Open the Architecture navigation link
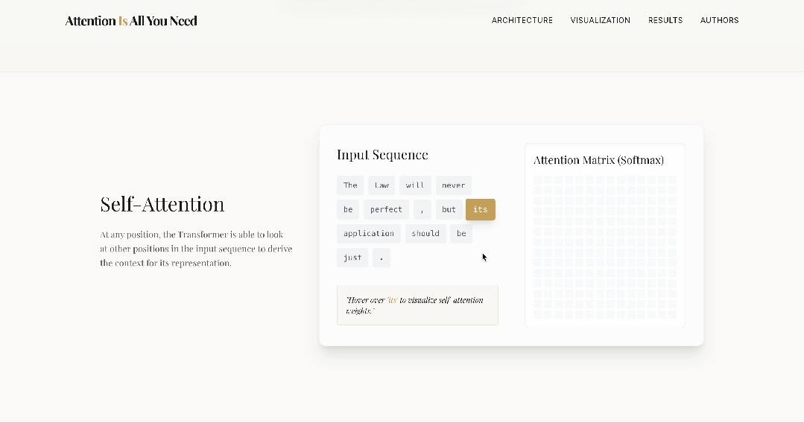The height and width of the screenshot is (423, 804). [522, 20]
